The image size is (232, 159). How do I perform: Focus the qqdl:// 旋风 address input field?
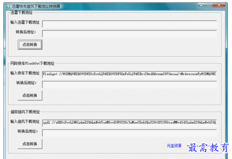(x=129, y=123)
